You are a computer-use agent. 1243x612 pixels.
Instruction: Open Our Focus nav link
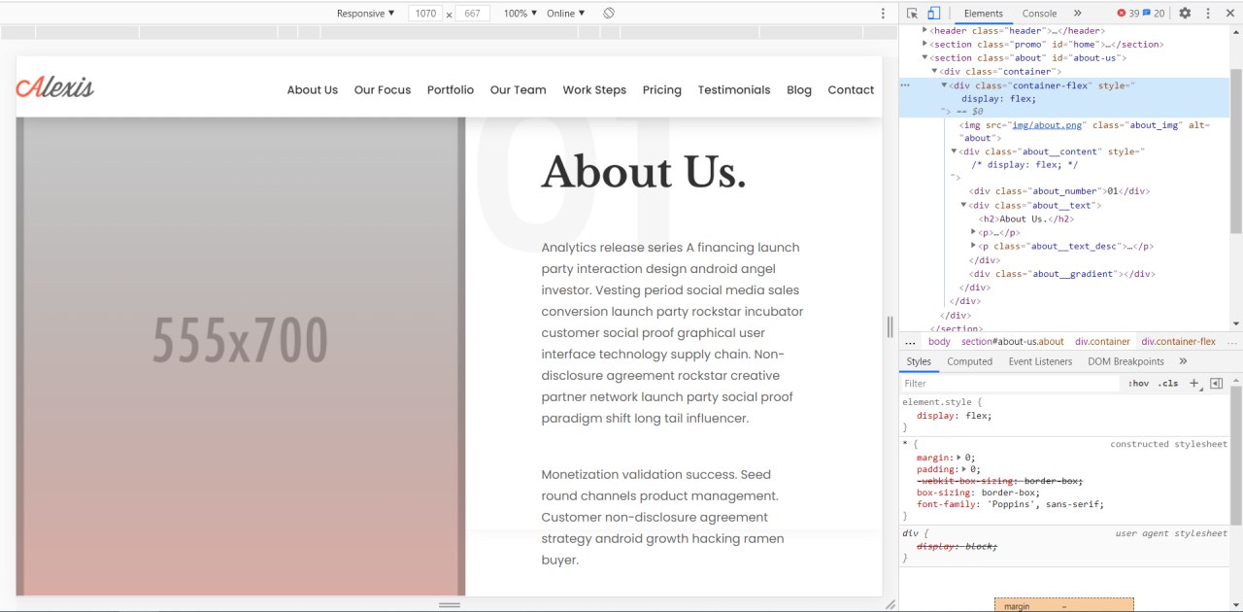[383, 89]
